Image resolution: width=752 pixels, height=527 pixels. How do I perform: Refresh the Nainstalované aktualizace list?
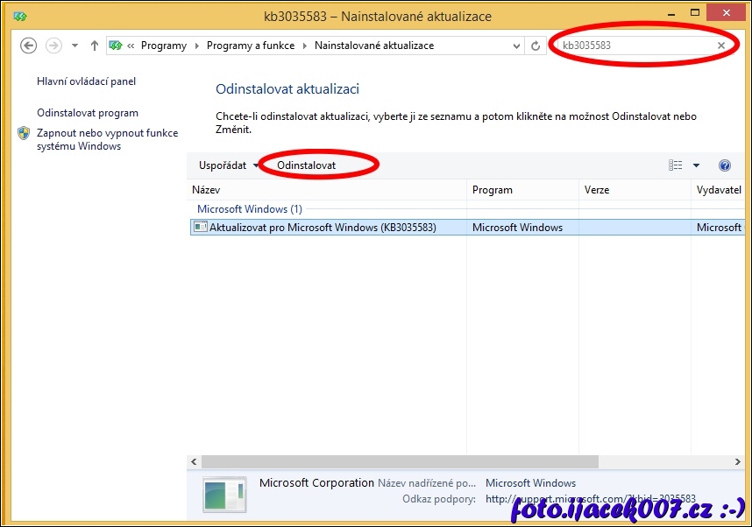click(536, 46)
